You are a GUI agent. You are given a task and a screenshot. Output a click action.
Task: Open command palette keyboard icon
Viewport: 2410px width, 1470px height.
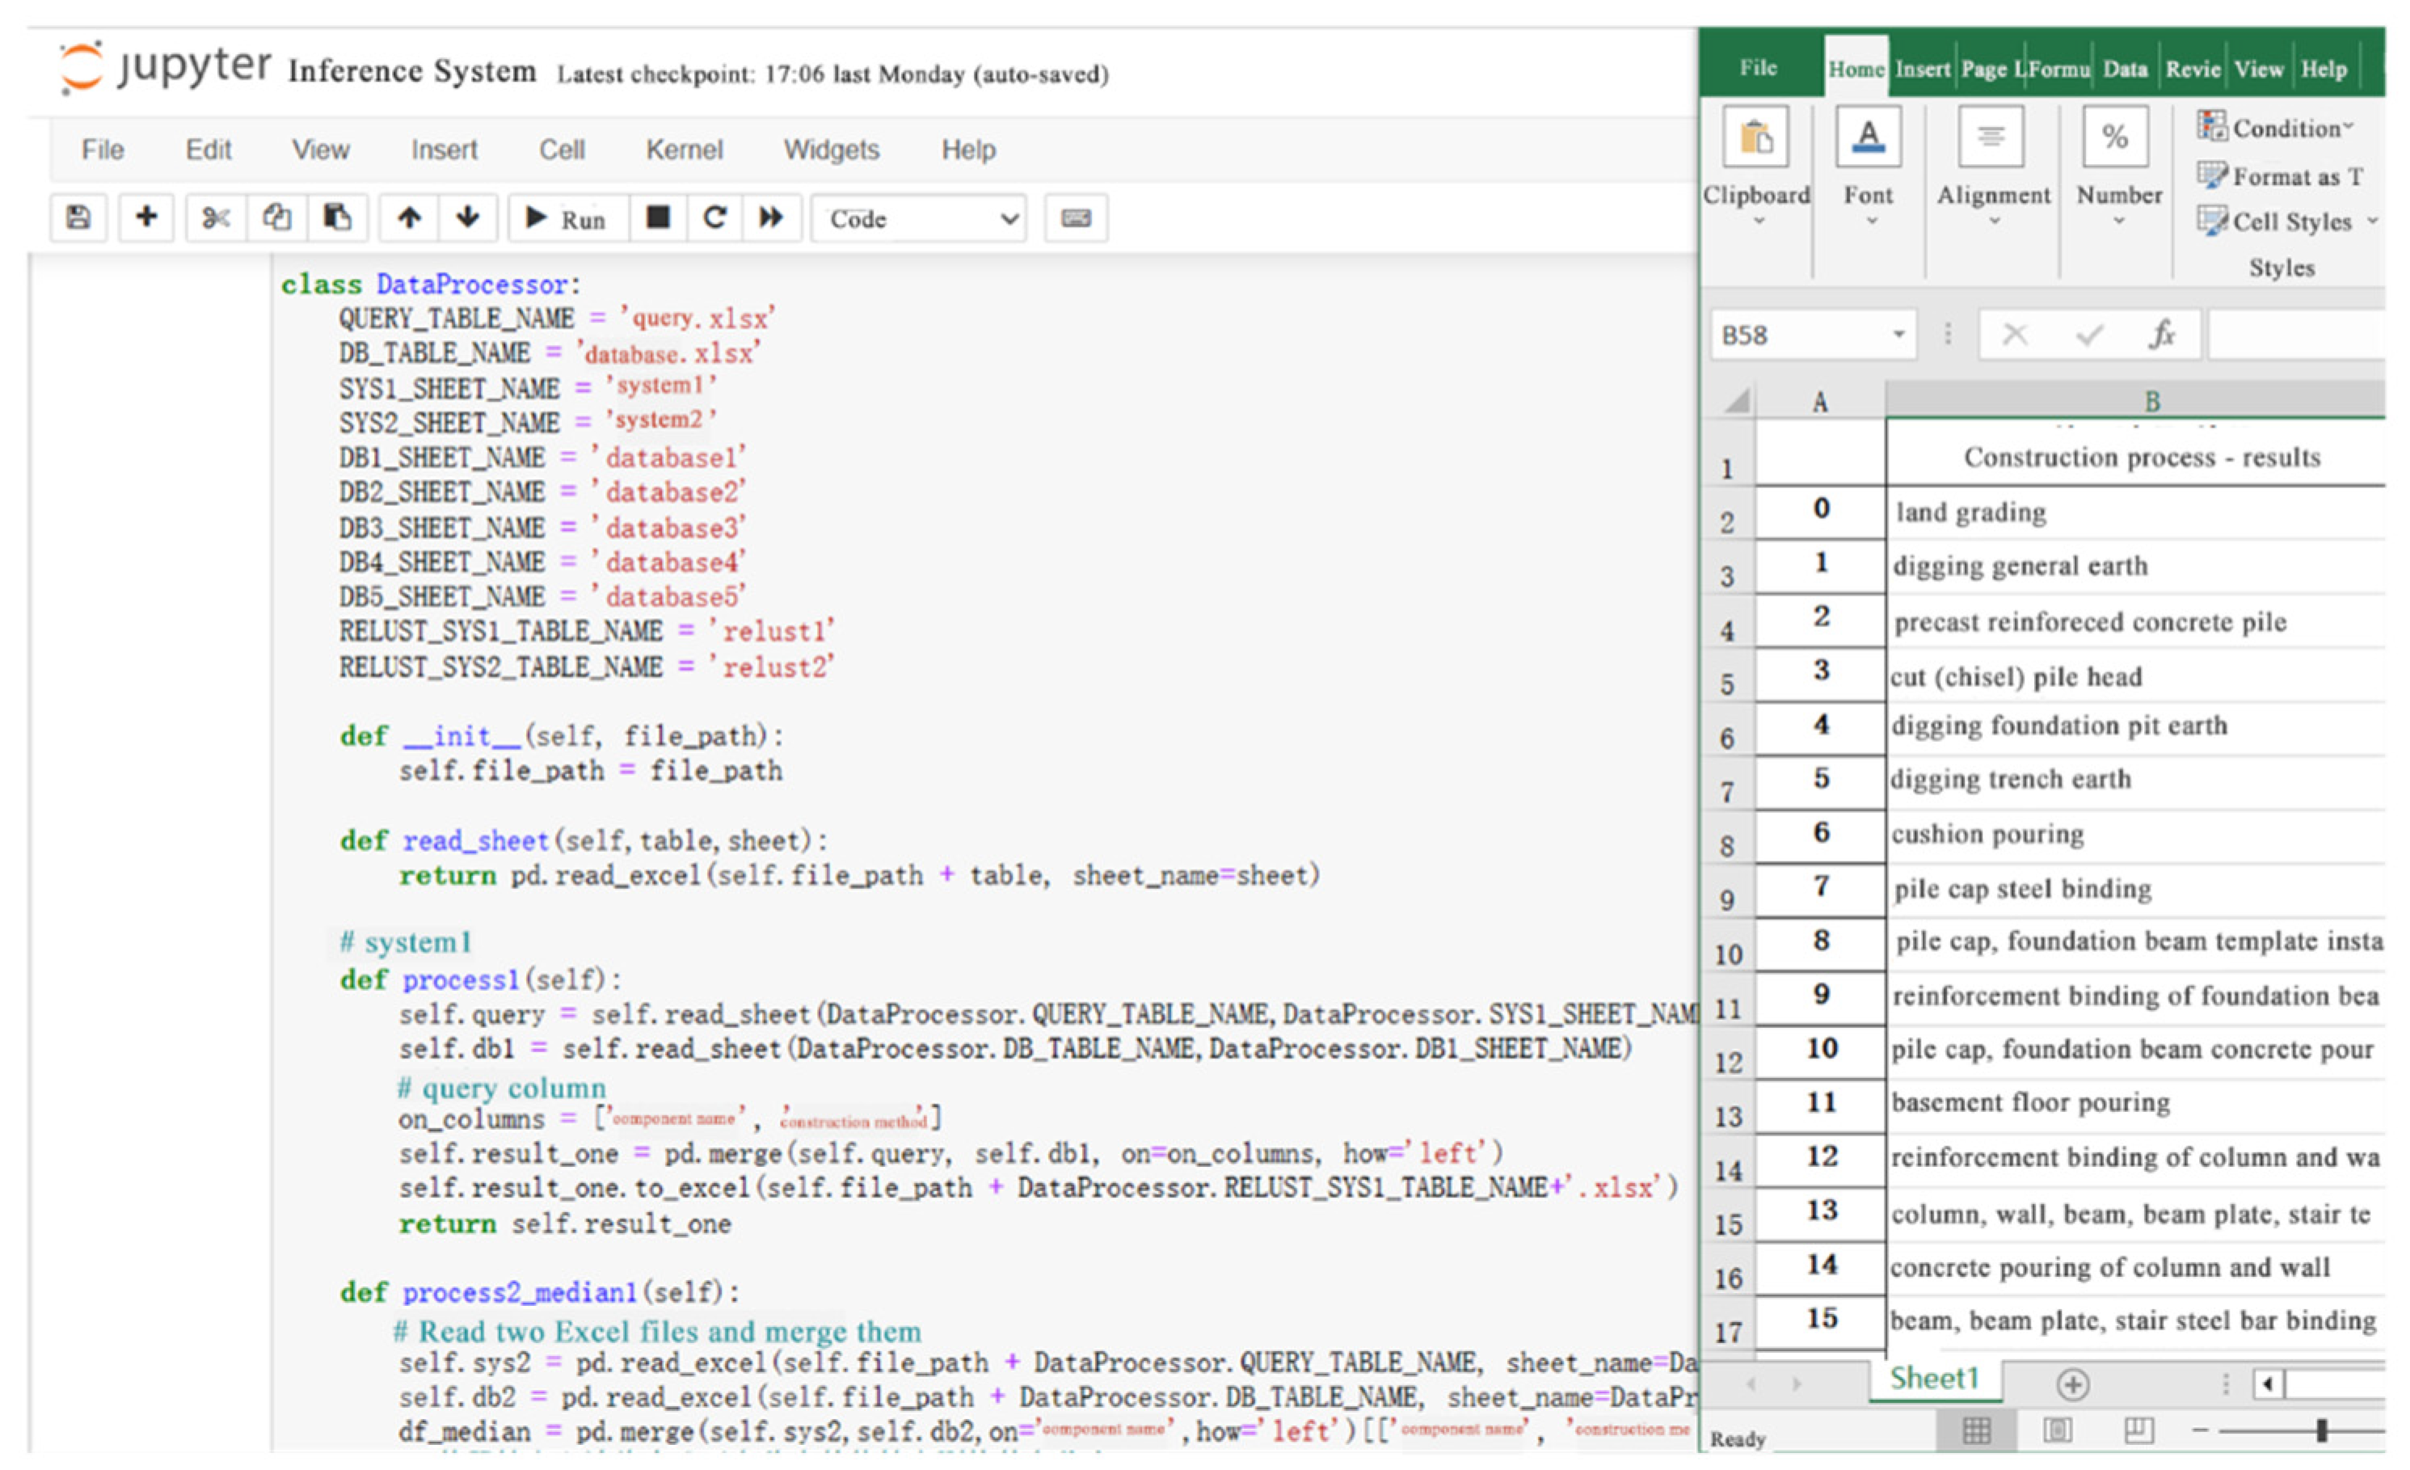tap(1076, 217)
